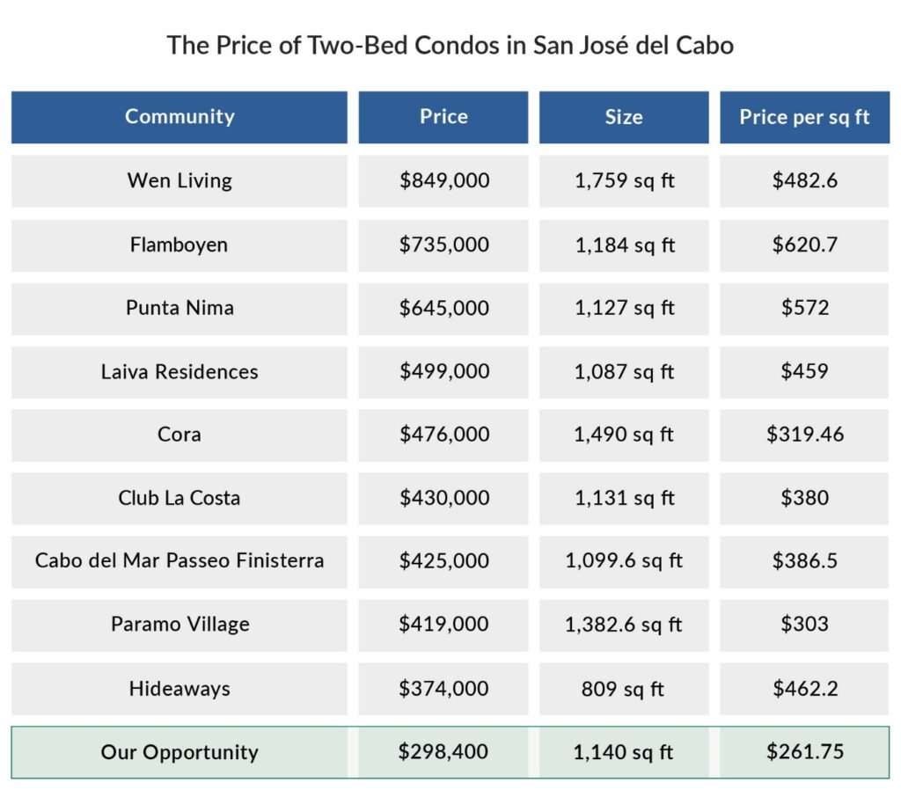Select the Paramo Village cell
Viewport: 901px width, 790px height.
coord(179,625)
